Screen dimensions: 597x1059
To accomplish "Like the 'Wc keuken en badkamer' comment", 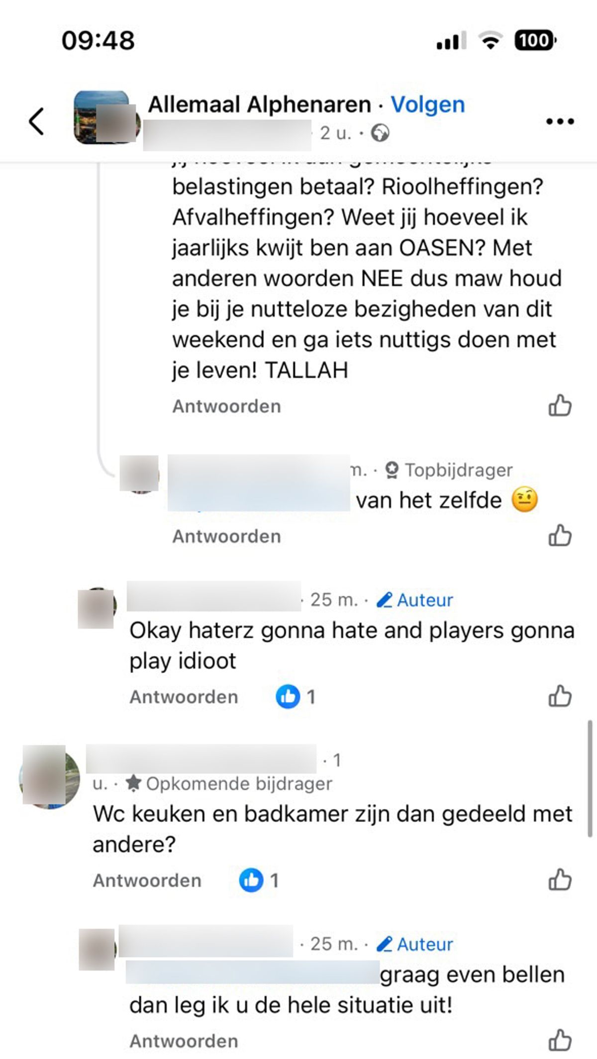I will (560, 880).
